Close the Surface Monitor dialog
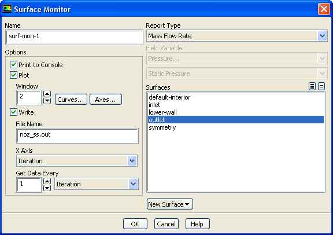 pyautogui.click(x=324, y=9)
